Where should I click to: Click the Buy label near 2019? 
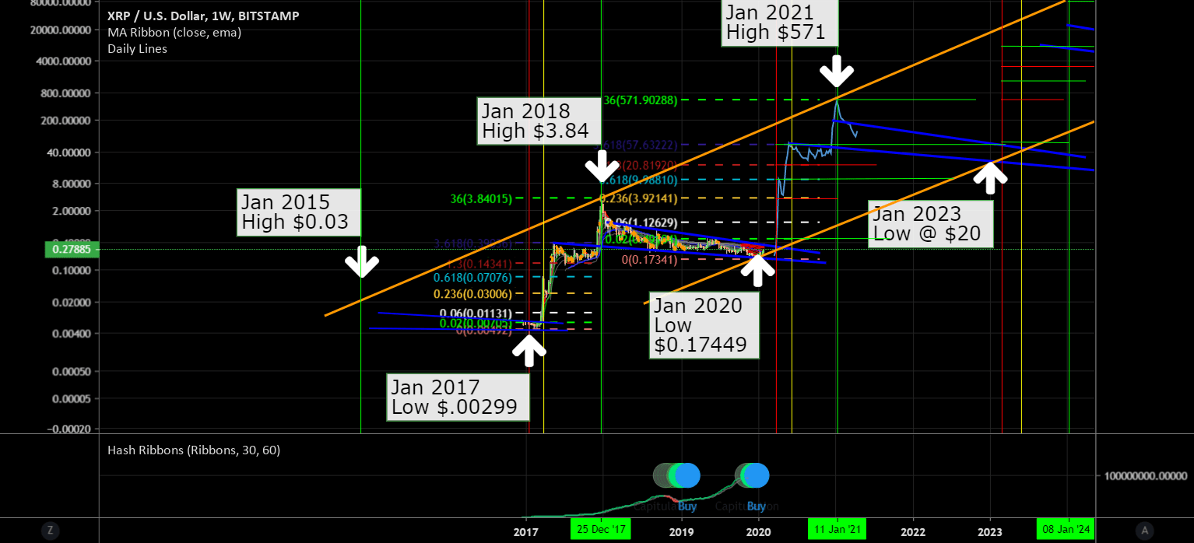[x=687, y=506]
